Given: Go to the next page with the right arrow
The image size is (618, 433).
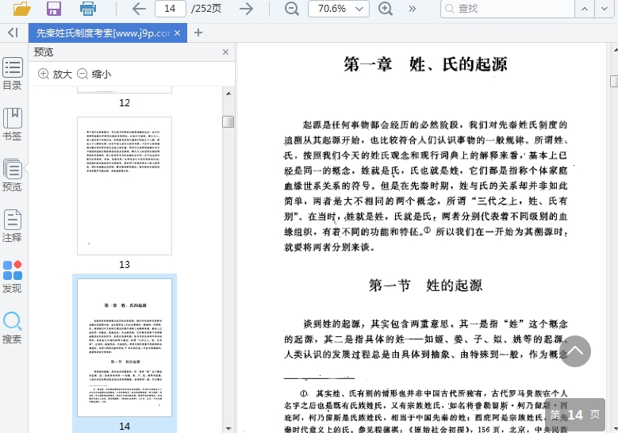Looking at the screenshot, I should coord(247,8).
